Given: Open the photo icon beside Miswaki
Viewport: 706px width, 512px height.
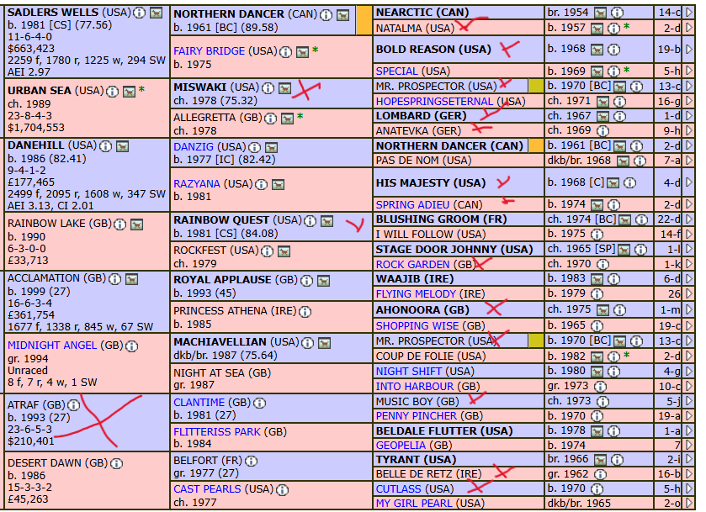Looking at the screenshot, I should pyautogui.click(x=285, y=87).
